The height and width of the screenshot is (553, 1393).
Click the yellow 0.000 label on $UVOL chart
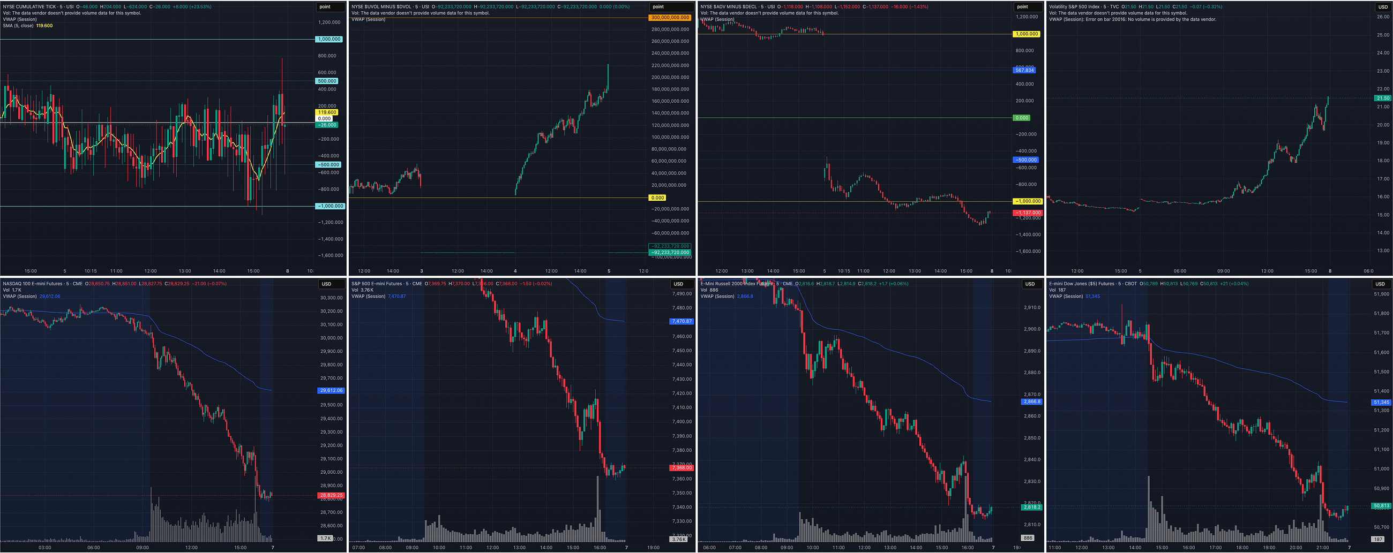657,198
